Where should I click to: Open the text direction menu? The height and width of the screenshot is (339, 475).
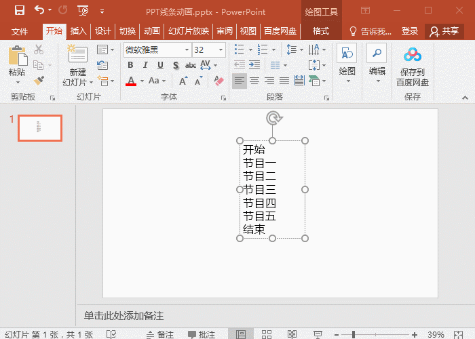pyautogui.click(x=317, y=49)
